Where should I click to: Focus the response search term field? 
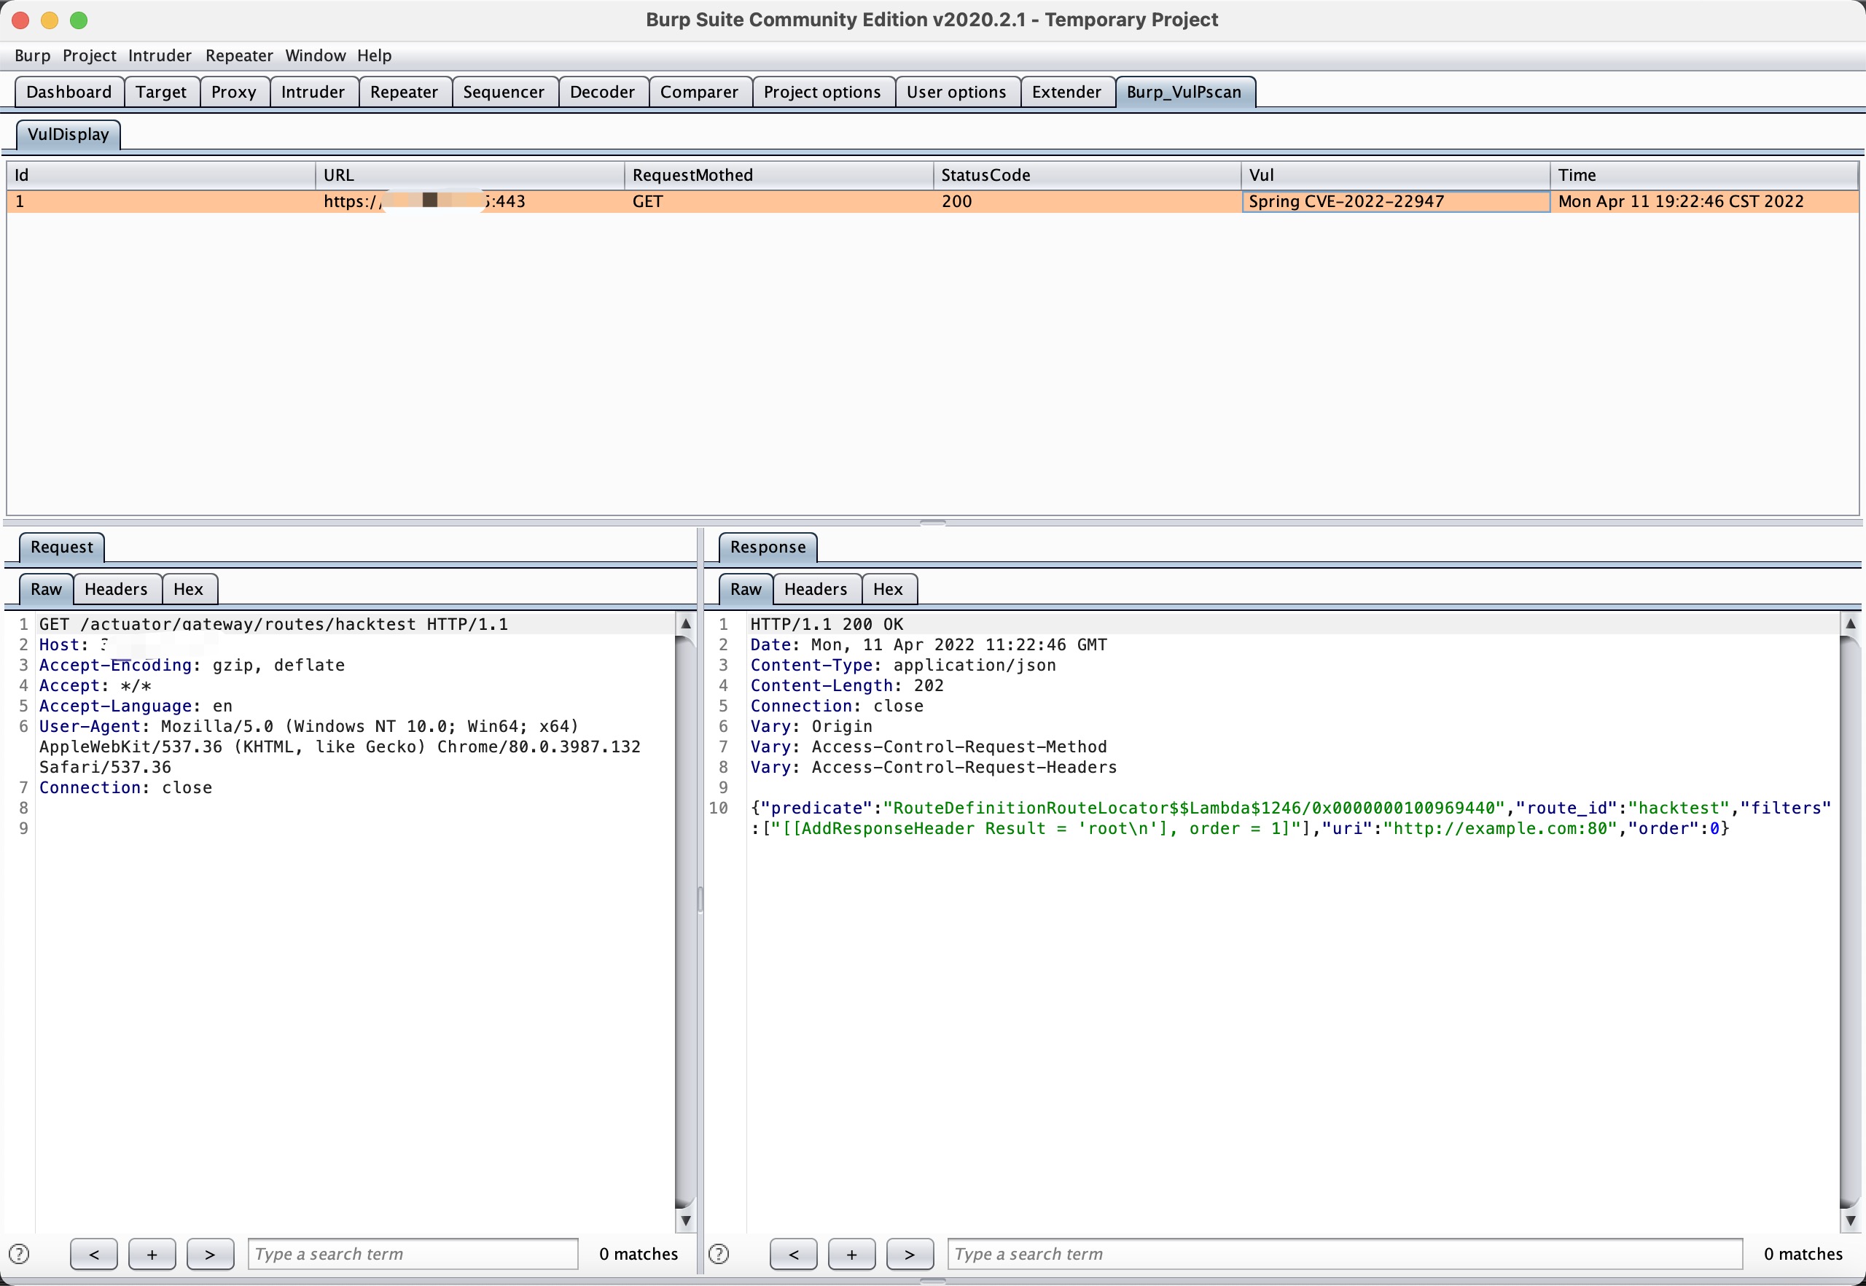tap(1344, 1254)
